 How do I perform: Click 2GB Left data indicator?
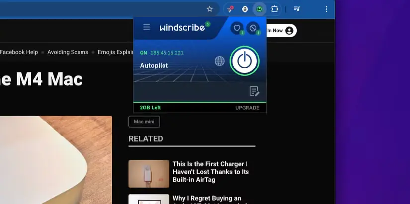tap(150, 108)
